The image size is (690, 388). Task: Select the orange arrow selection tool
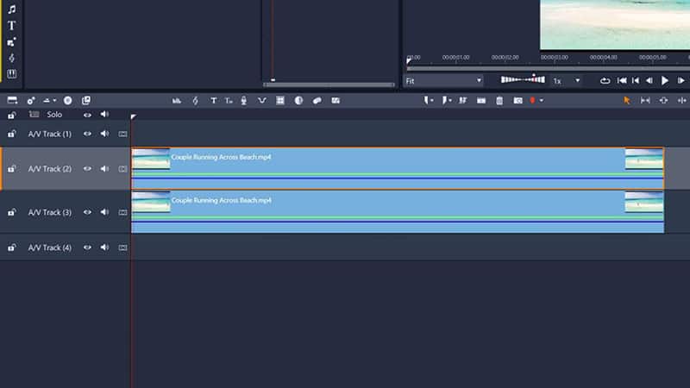point(627,101)
